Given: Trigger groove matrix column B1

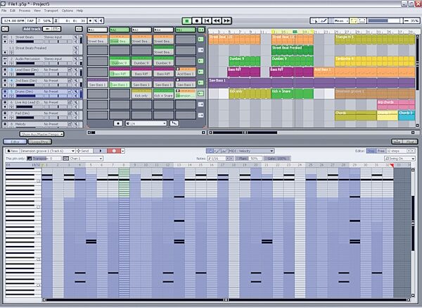Looking at the screenshot, I should pos(186,30).
